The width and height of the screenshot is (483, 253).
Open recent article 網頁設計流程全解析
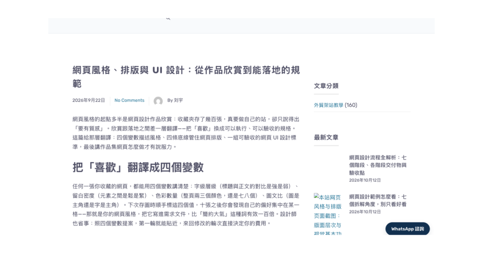(378, 165)
